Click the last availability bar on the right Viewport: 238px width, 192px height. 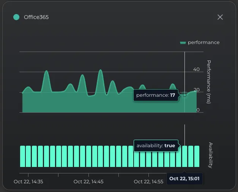coord(197,156)
